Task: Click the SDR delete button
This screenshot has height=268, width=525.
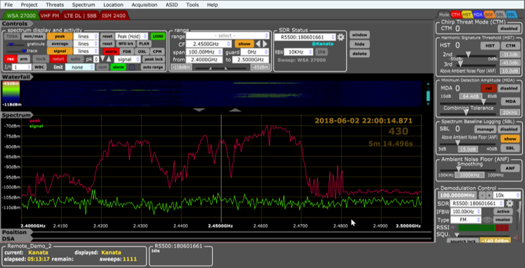Action: pos(360,53)
